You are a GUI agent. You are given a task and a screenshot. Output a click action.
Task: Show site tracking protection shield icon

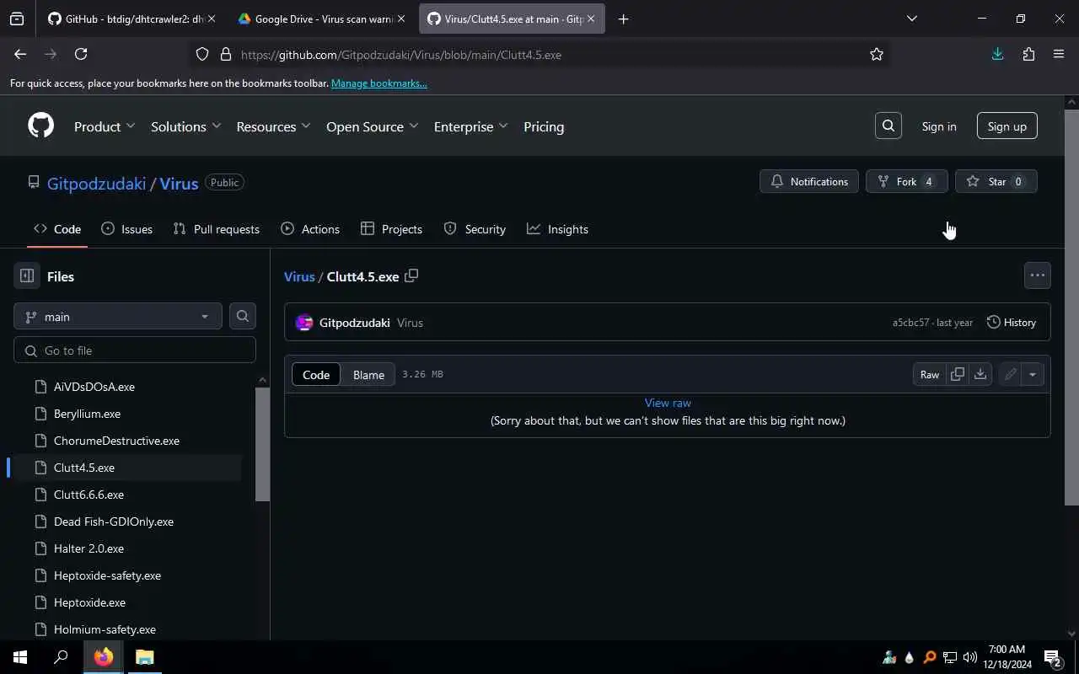pos(202,54)
